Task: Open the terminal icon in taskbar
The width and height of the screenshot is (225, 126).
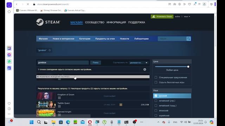Action: [126, 122]
